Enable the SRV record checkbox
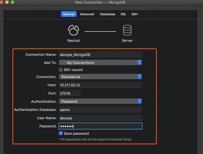This screenshot has height=154, width=203. click(61, 70)
